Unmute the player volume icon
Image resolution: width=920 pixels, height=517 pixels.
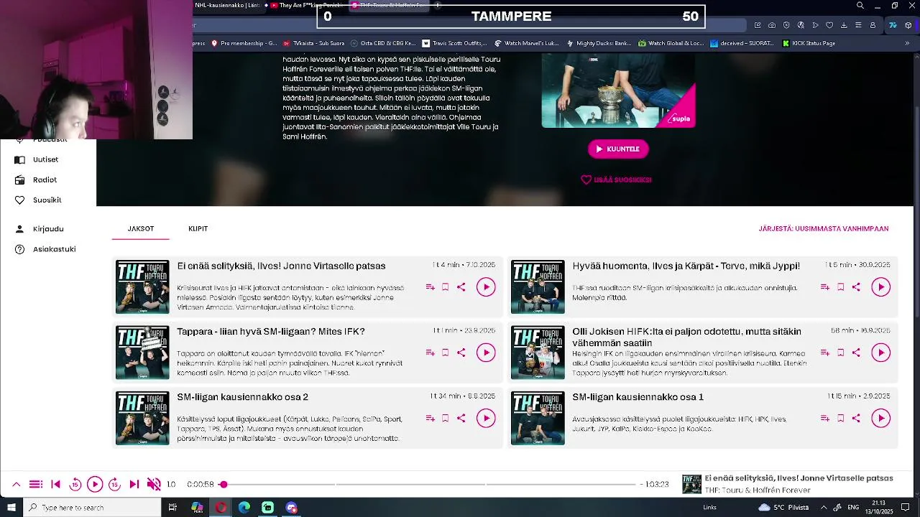153,485
